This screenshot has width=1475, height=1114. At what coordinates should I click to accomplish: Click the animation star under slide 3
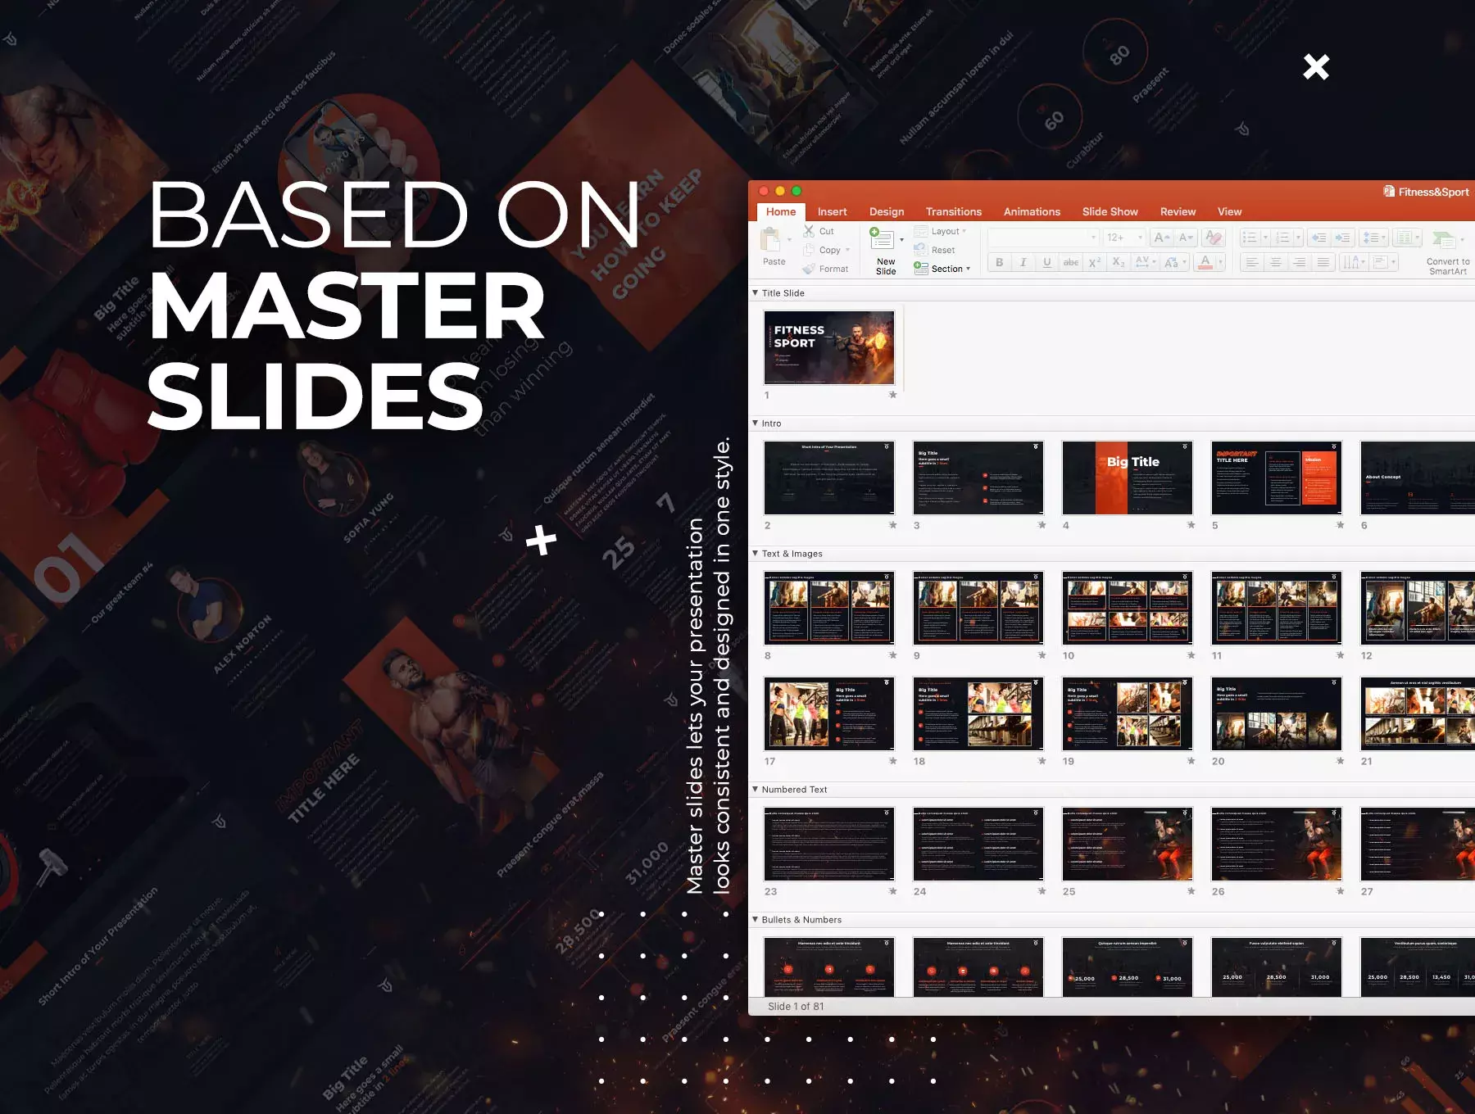tap(1042, 525)
